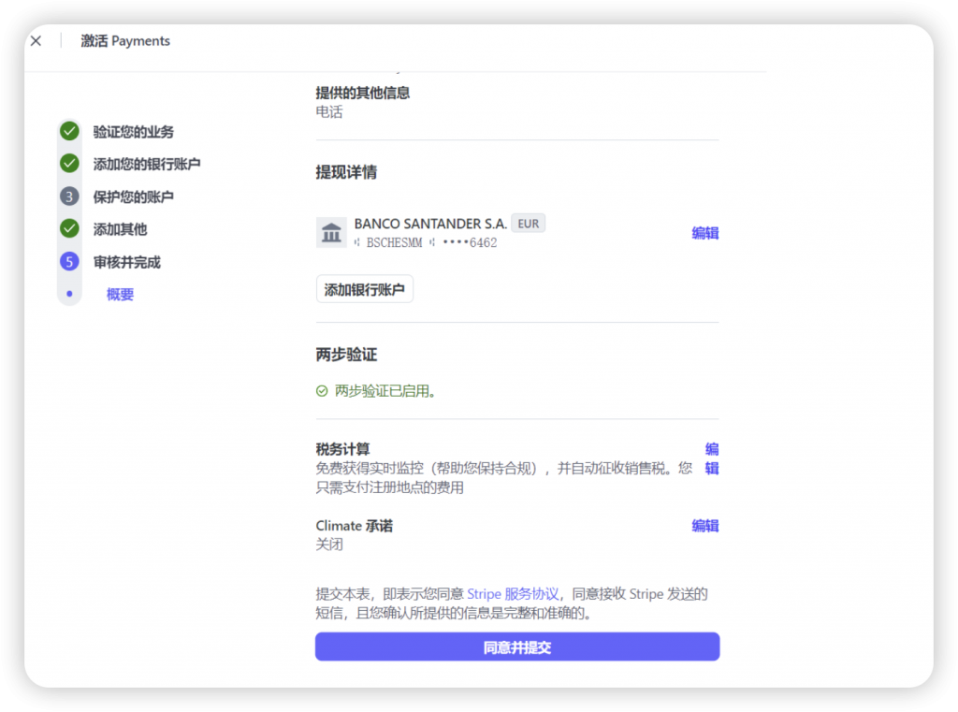Open the 概要 sub-step

(120, 295)
